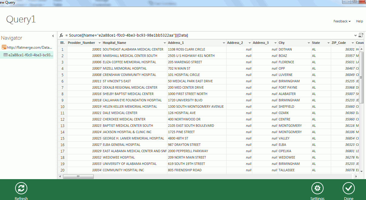This screenshot has width=366, height=200.
Task: Open the Advanced Editor script icon
Action: pyautogui.click(x=361, y=35)
